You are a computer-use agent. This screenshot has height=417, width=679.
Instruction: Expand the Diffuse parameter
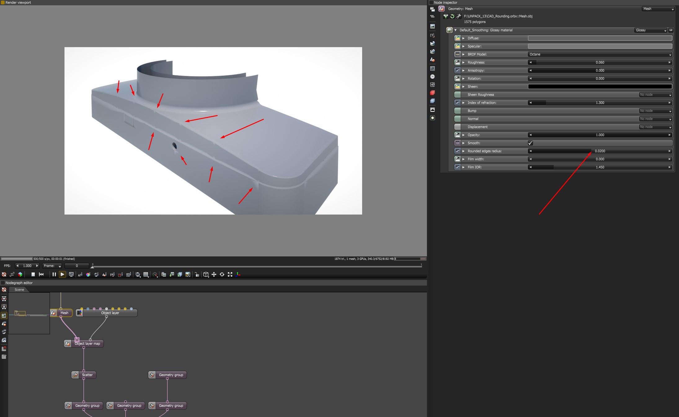[464, 38]
